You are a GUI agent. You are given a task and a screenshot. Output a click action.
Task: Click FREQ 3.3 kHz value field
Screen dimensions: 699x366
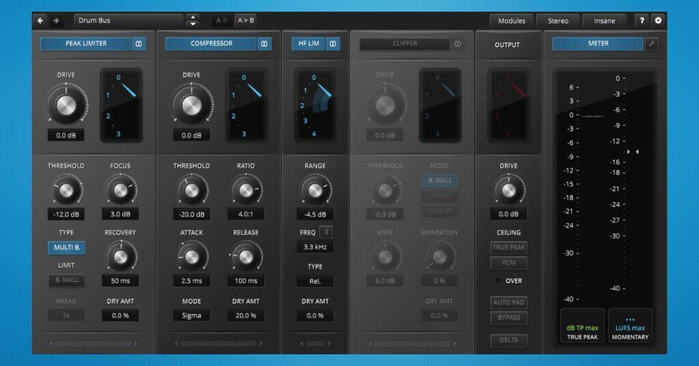[x=315, y=247]
